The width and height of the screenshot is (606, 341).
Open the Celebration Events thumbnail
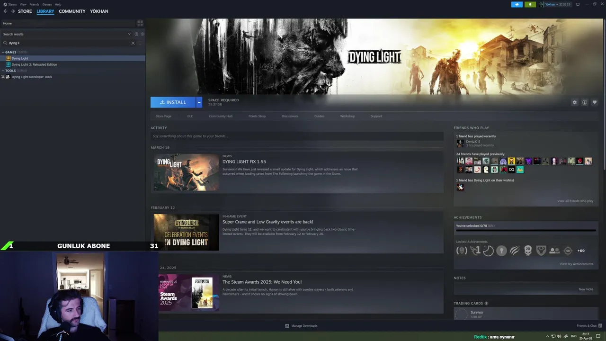[x=186, y=232]
